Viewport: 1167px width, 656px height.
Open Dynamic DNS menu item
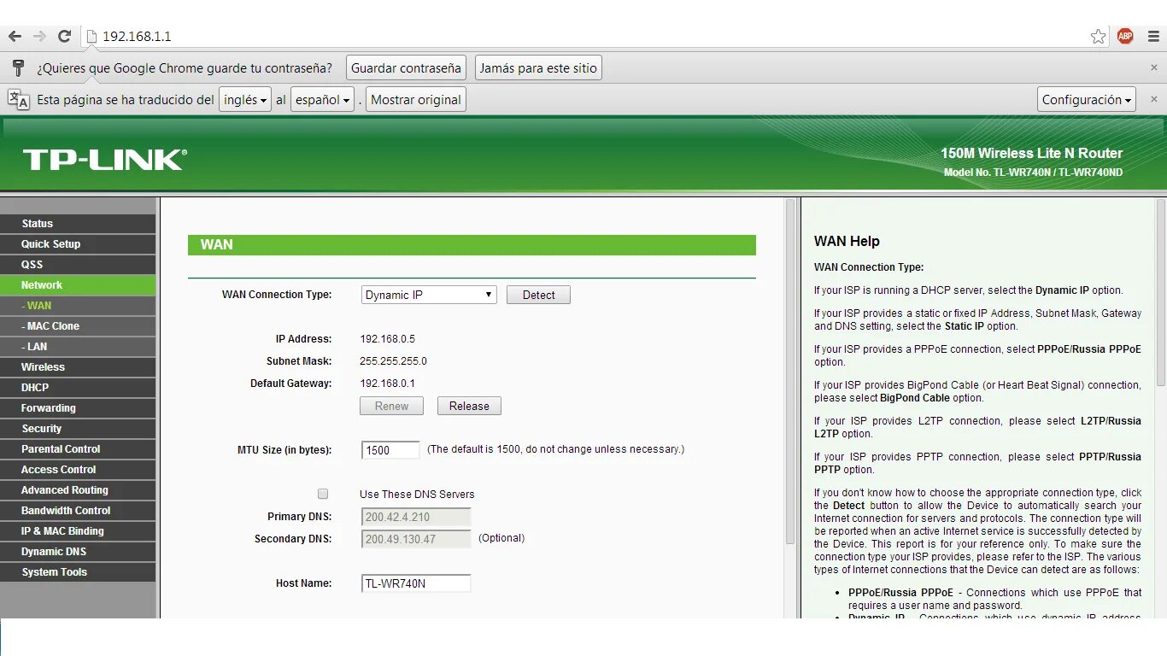click(78, 551)
